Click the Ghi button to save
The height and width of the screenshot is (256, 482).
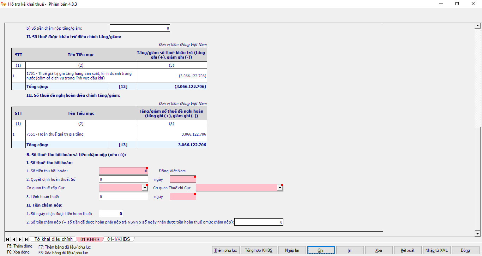click(x=321, y=250)
